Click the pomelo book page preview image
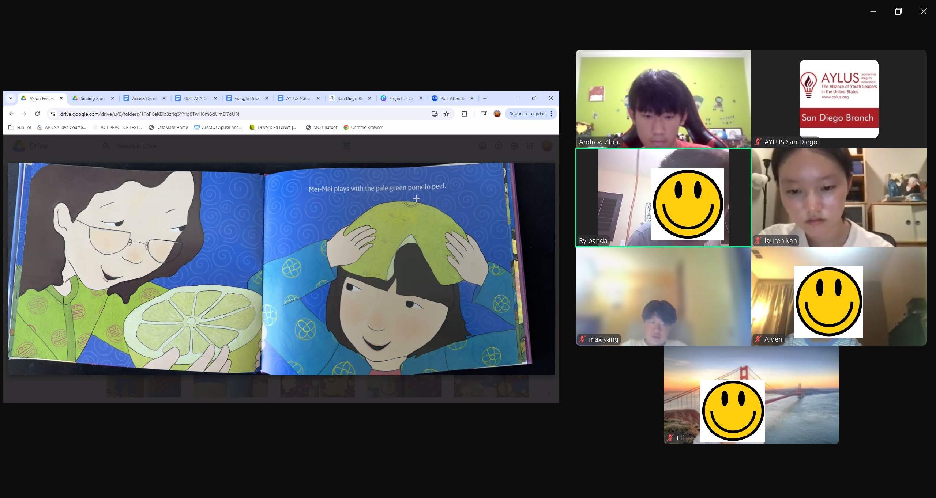Viewport: 936px width, 498px height. click(281, 269)
